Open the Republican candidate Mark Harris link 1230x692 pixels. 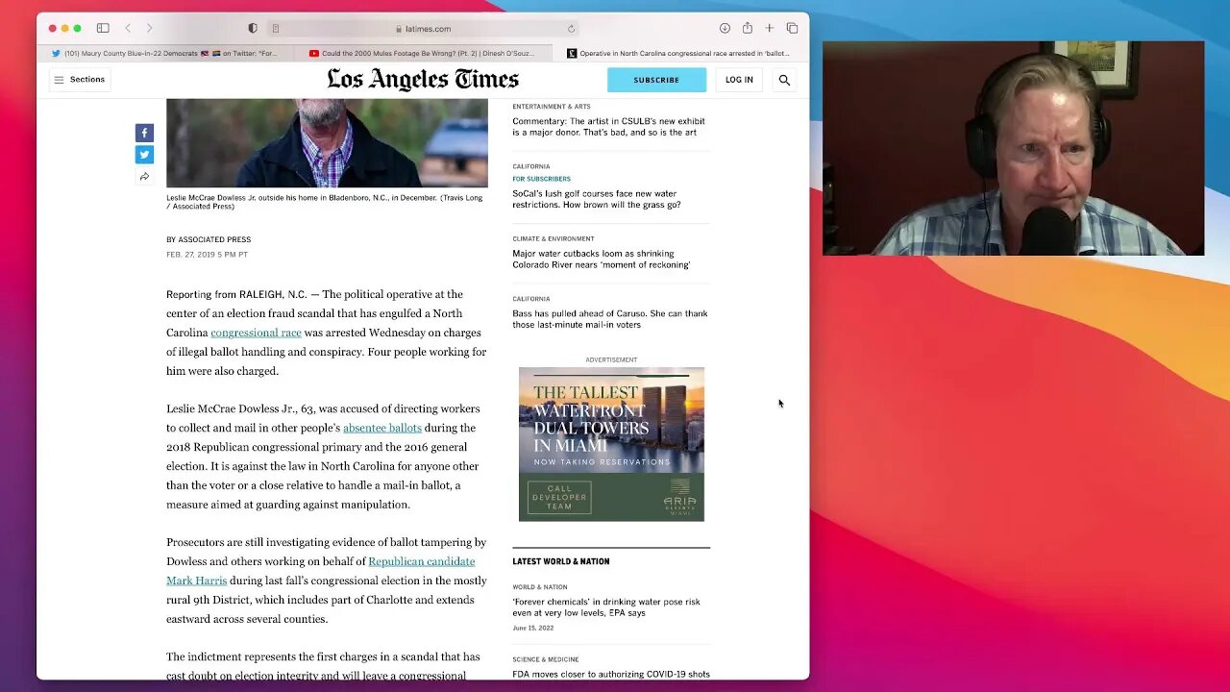(x=321, y=571)
